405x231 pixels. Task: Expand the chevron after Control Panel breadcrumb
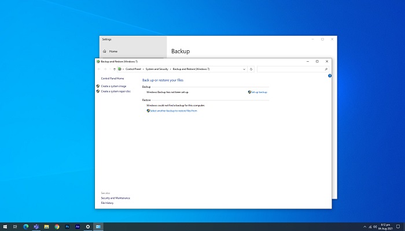(x=143, y=69)
